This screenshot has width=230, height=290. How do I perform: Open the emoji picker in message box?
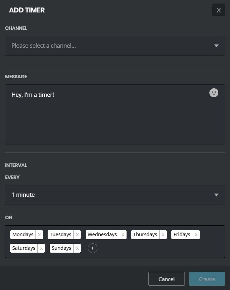(x=214, y=93)
